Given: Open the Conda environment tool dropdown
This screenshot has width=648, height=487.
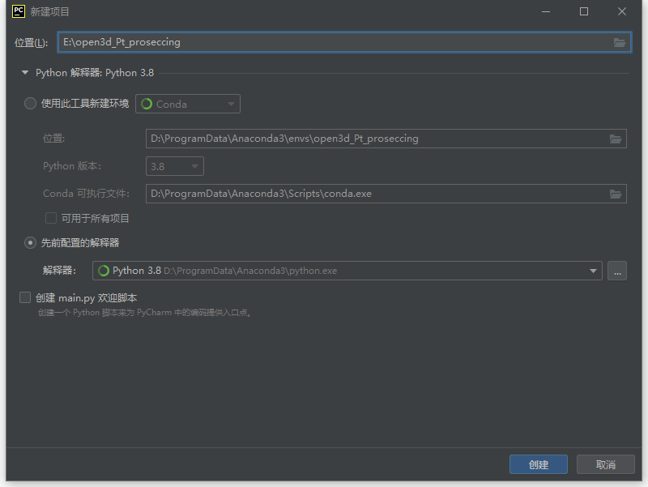Looking at the screenshot, I should pyautogui.click(x=188, y=104).
